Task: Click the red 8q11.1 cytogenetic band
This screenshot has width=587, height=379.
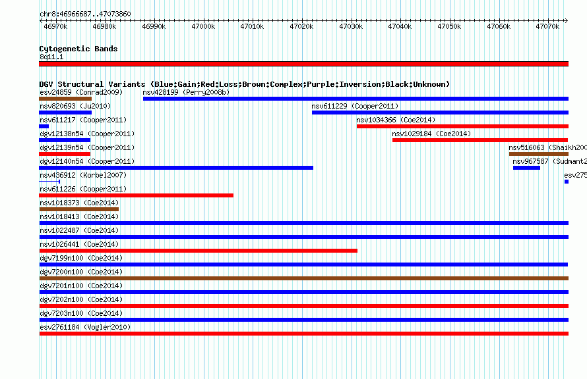Action: point(303,64)
